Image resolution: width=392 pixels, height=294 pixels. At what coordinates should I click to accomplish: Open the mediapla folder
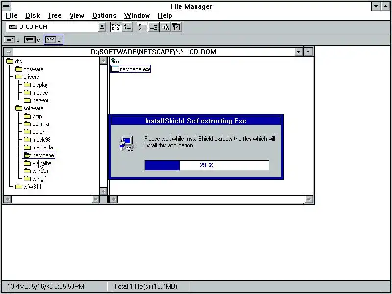(x=39, y=147)
